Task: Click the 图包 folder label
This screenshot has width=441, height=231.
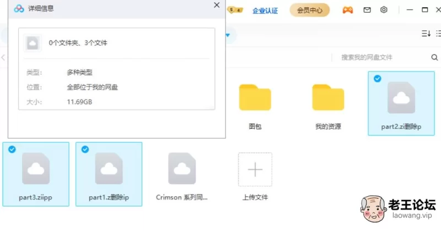Action: point(255,127)
